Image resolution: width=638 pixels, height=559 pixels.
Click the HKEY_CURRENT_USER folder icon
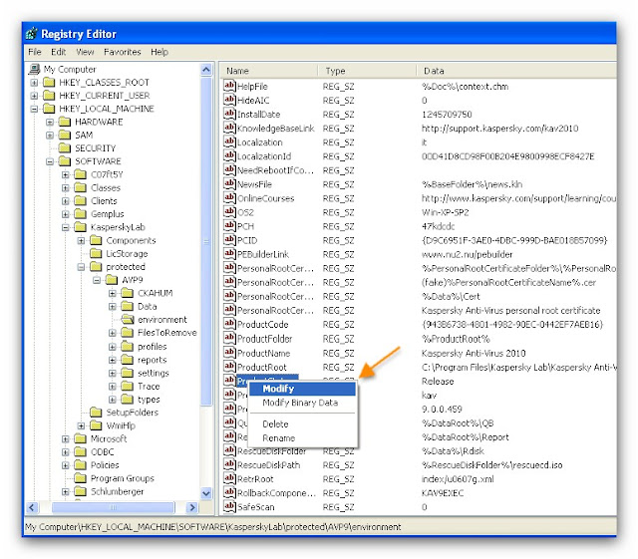pyautogui.click(x=49, y=96)
